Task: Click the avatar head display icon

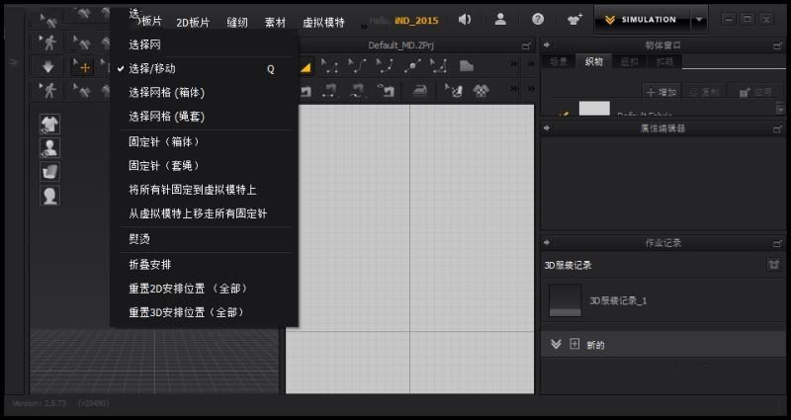Action: point(49,196)
